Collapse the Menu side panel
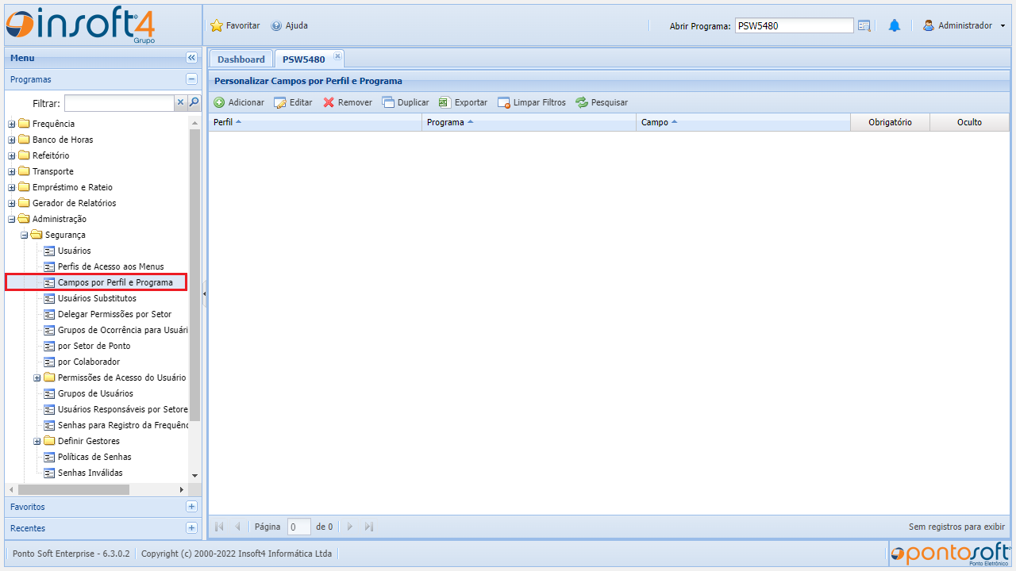This screenshot has width=1016, height=571. tap(191, 58)
